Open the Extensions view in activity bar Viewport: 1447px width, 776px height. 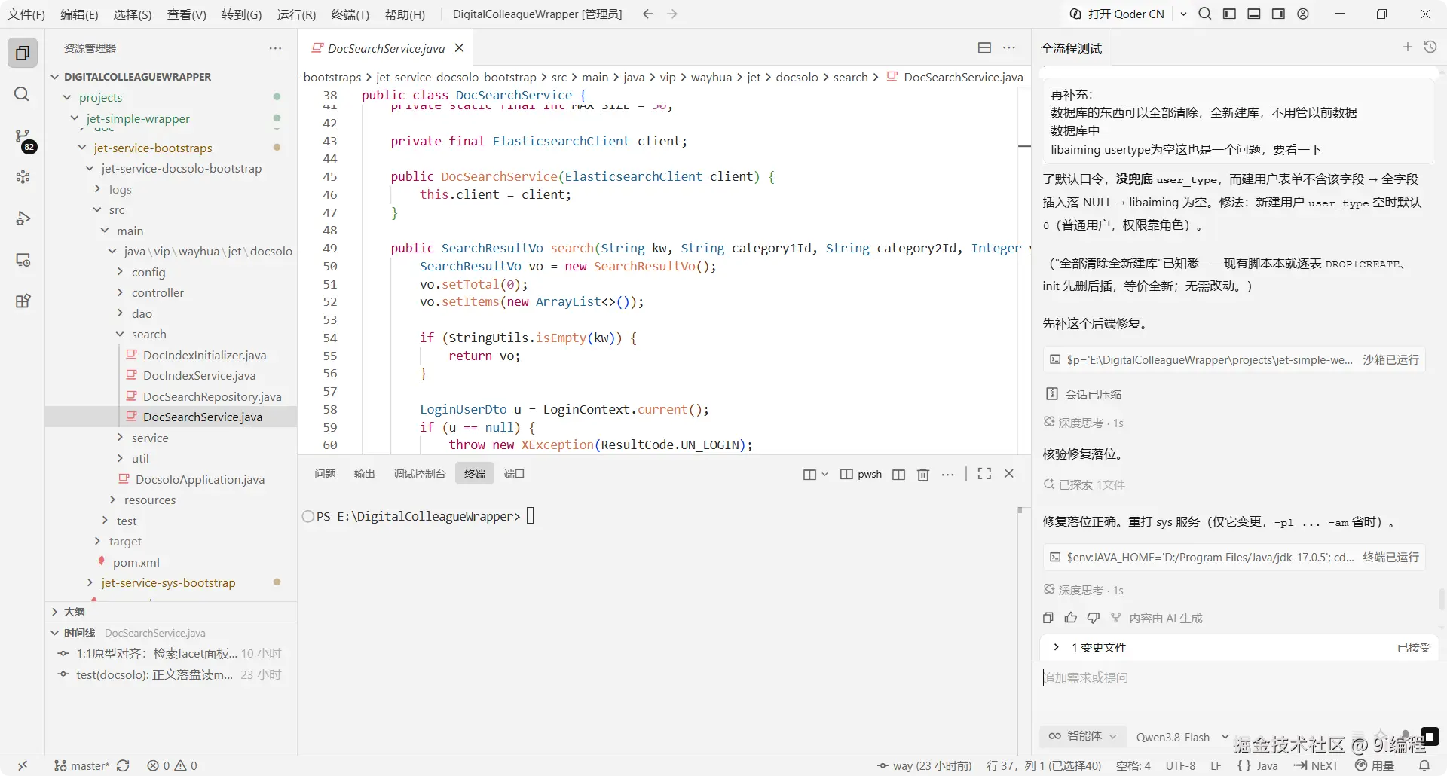pyautogui.click(x=23, y=301)
